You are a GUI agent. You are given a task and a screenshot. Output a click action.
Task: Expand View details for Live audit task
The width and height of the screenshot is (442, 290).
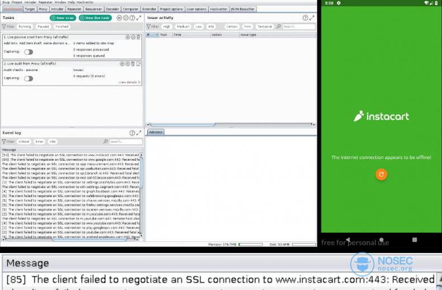coord(129,82)
